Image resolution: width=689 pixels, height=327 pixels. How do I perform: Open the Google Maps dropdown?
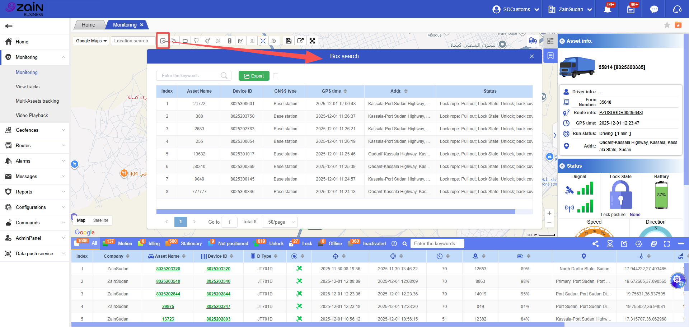click(91, 41)
